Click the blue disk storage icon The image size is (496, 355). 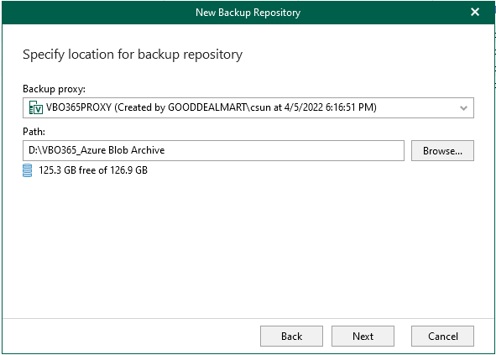click(28, 170)
